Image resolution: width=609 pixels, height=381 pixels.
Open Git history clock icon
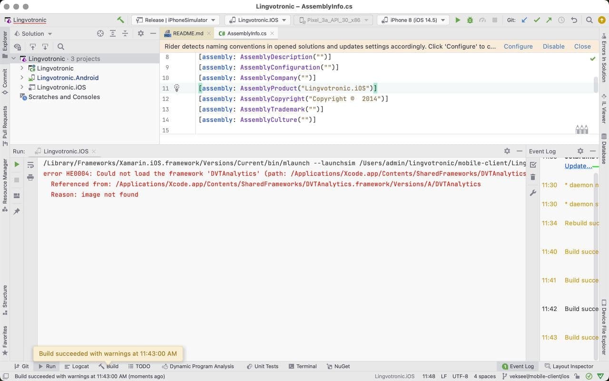tap(561, 20)
